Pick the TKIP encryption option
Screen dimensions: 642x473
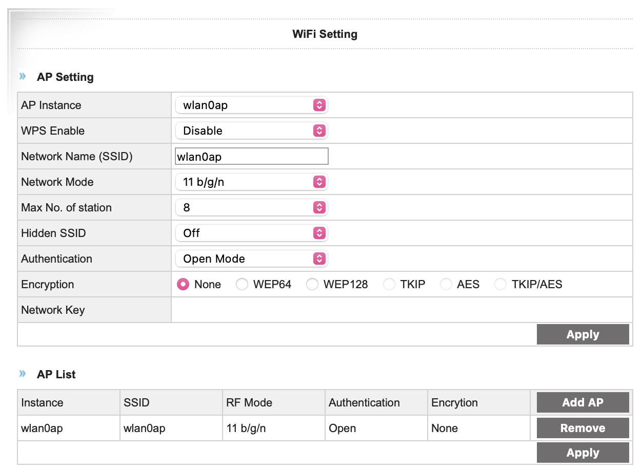pos(390,285)
